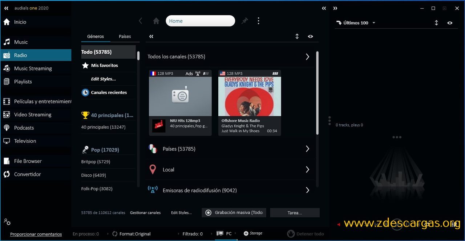This screenshot has width=465, height=241.
Task: Click the Pop (17029) microphone icon
Action: click(x=85, y=150)
